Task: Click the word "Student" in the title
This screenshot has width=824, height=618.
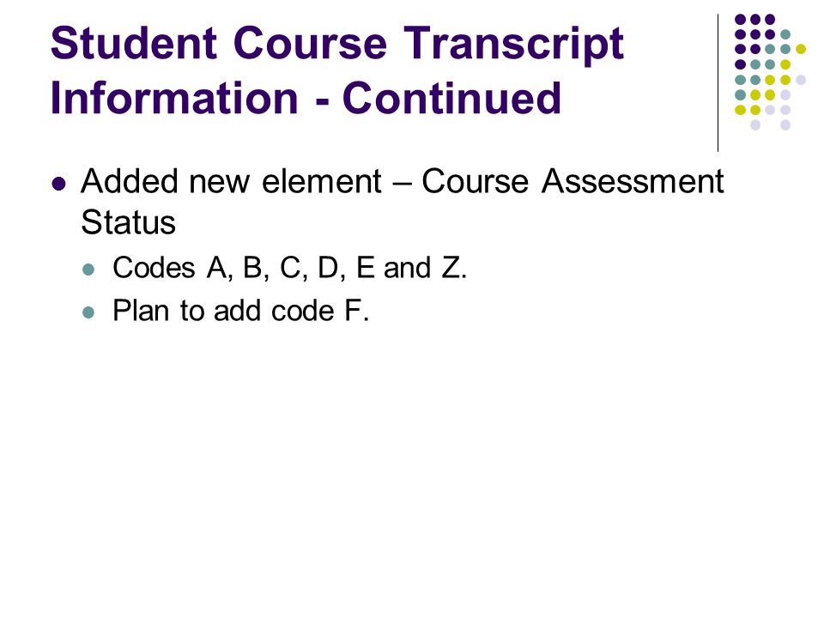Action: (x=134, y=43)
